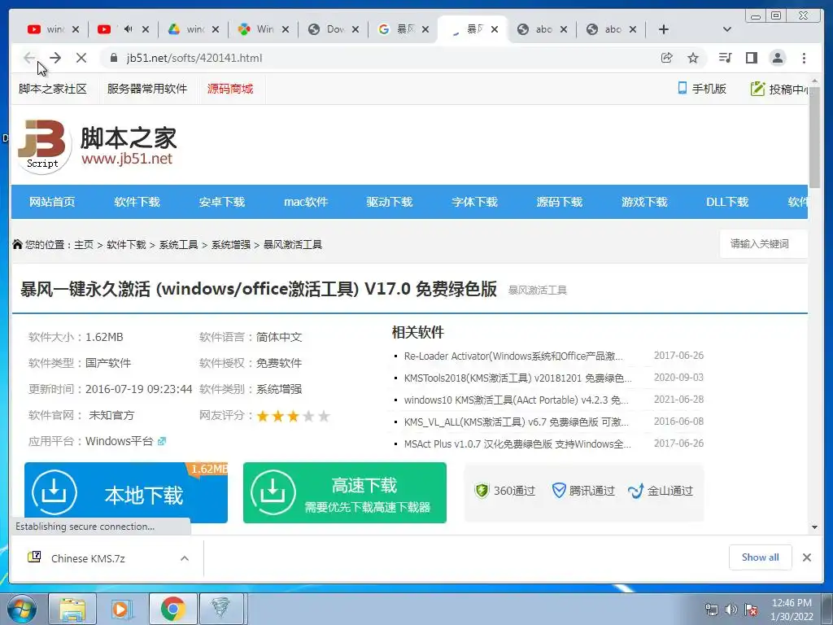Click Action Center flag in tray
Viewport: 833px width, 625px height.
pos(751,610)
